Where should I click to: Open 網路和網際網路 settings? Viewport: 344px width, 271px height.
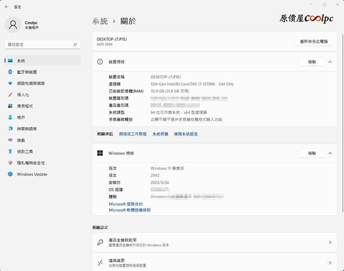pos(43,83)
